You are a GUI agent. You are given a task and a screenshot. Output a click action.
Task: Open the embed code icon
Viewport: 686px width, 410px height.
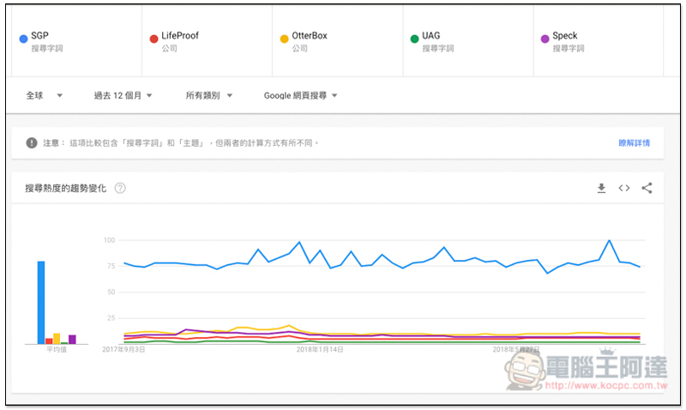click(624, 188)
